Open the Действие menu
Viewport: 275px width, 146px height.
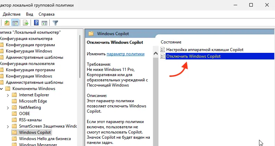point(11,14)
